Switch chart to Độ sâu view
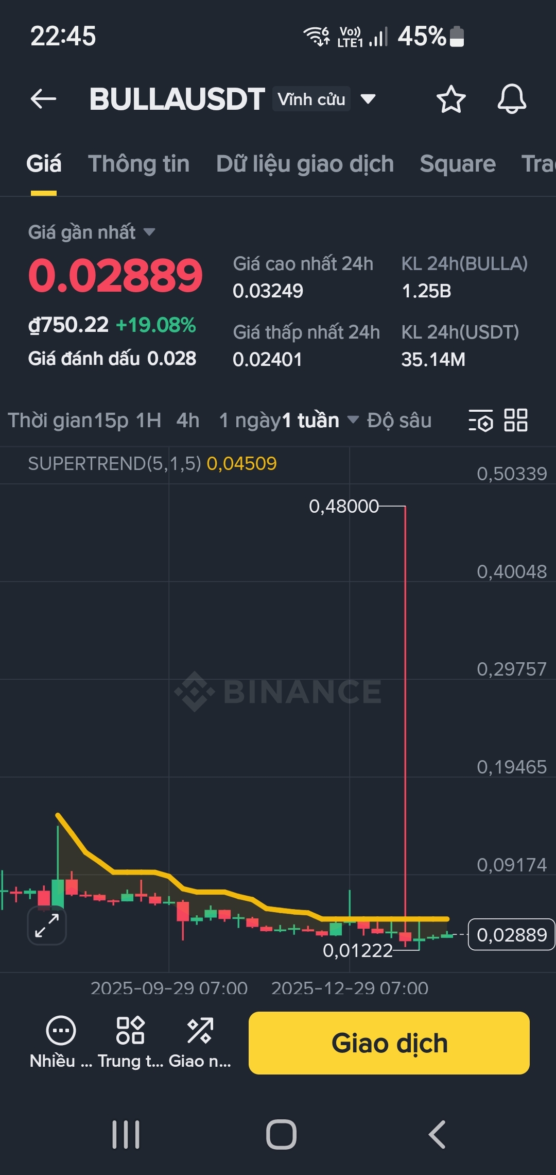Screen dimensions: 556x1175 (399, 421)
